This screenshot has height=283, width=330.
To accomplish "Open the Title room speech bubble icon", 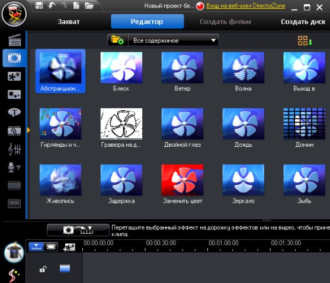I will [14, 112].
